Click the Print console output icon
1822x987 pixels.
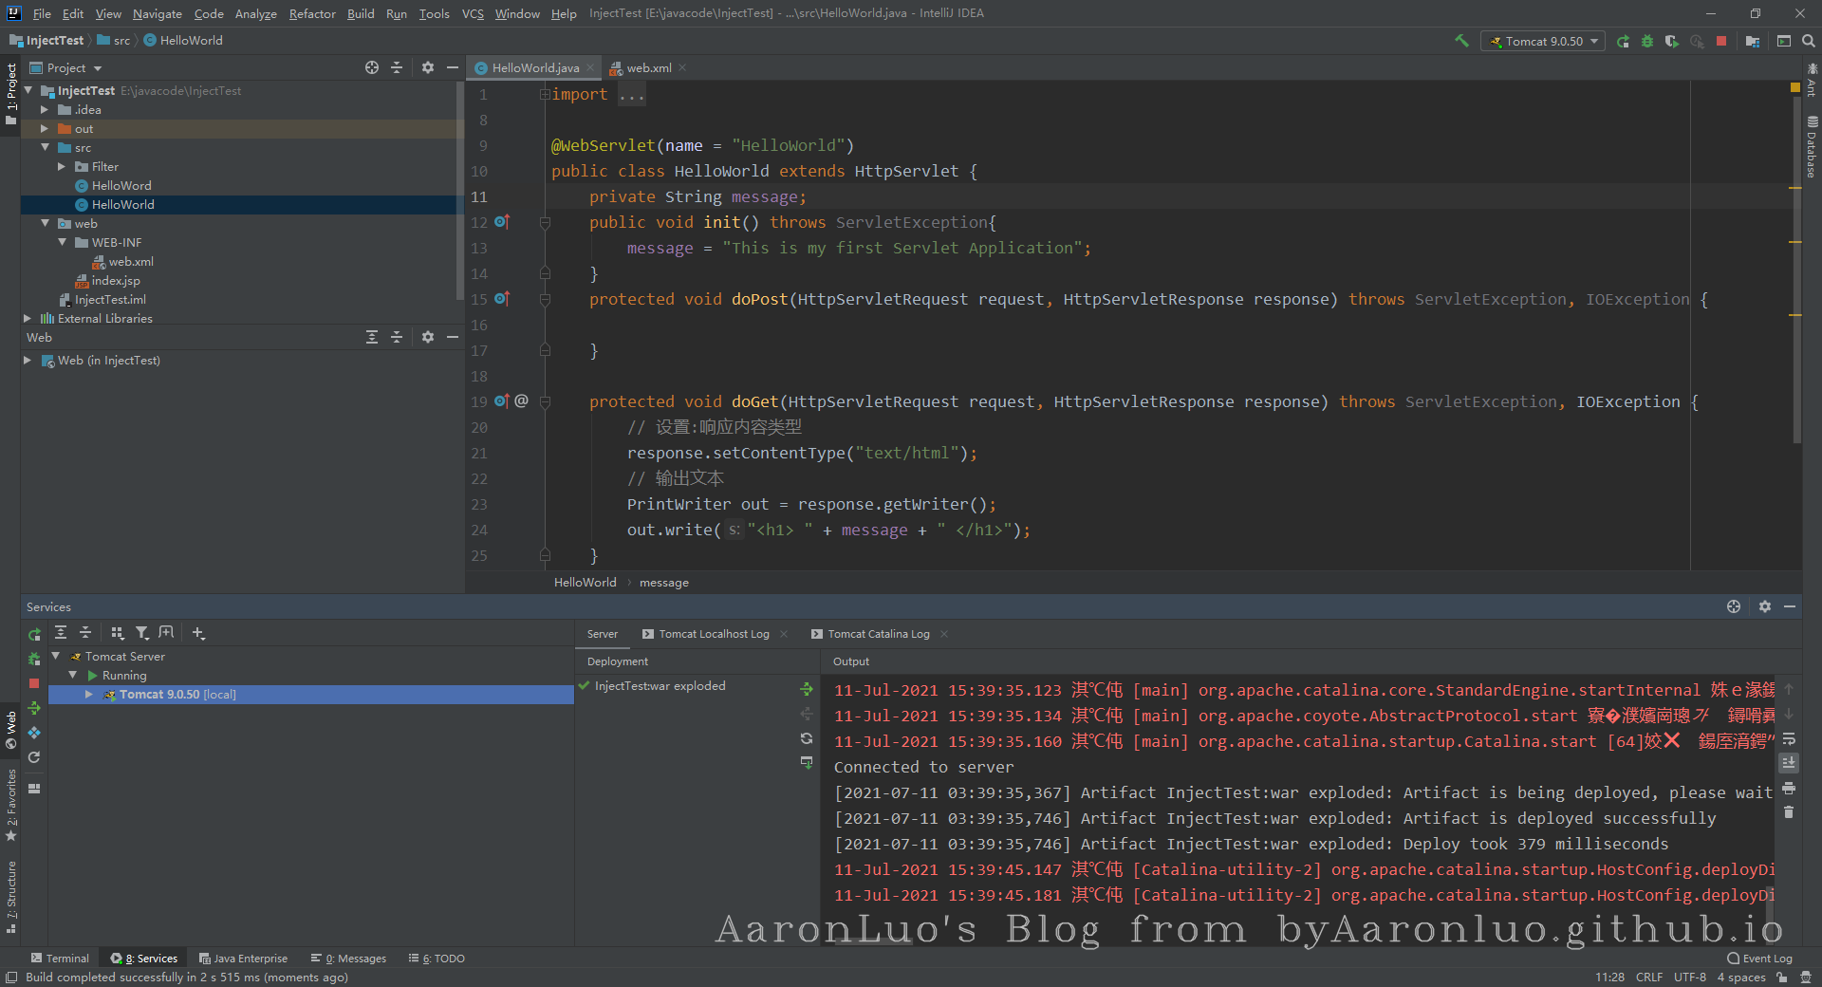(x=1789, y=788)
